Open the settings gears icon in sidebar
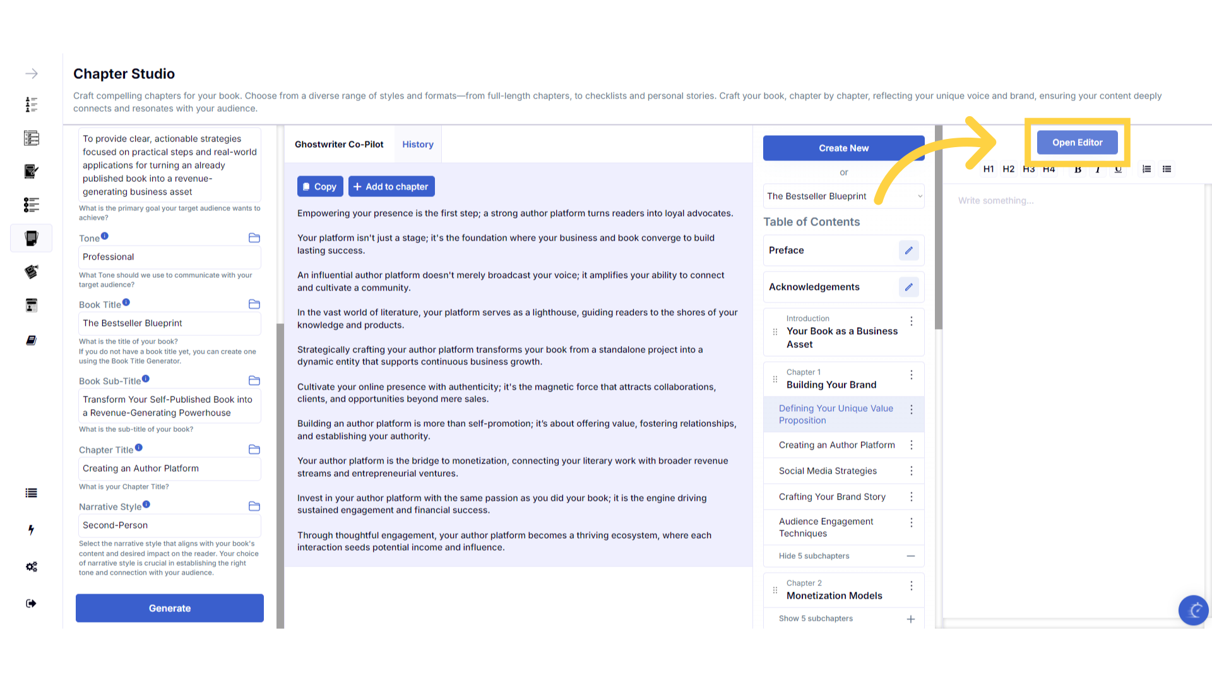 coord(31,566)
